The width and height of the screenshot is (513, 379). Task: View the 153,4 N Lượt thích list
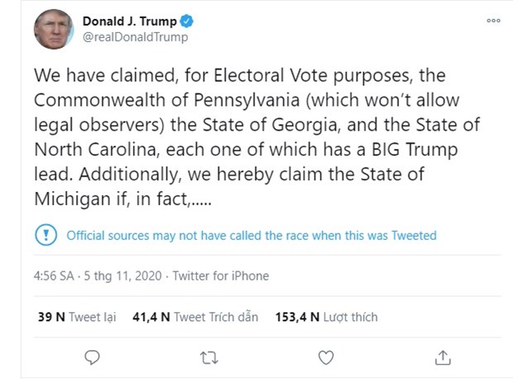325,316
